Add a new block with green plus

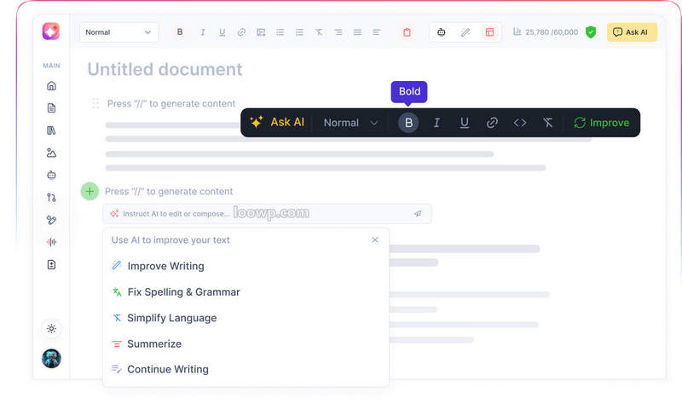tap(90, 191)
